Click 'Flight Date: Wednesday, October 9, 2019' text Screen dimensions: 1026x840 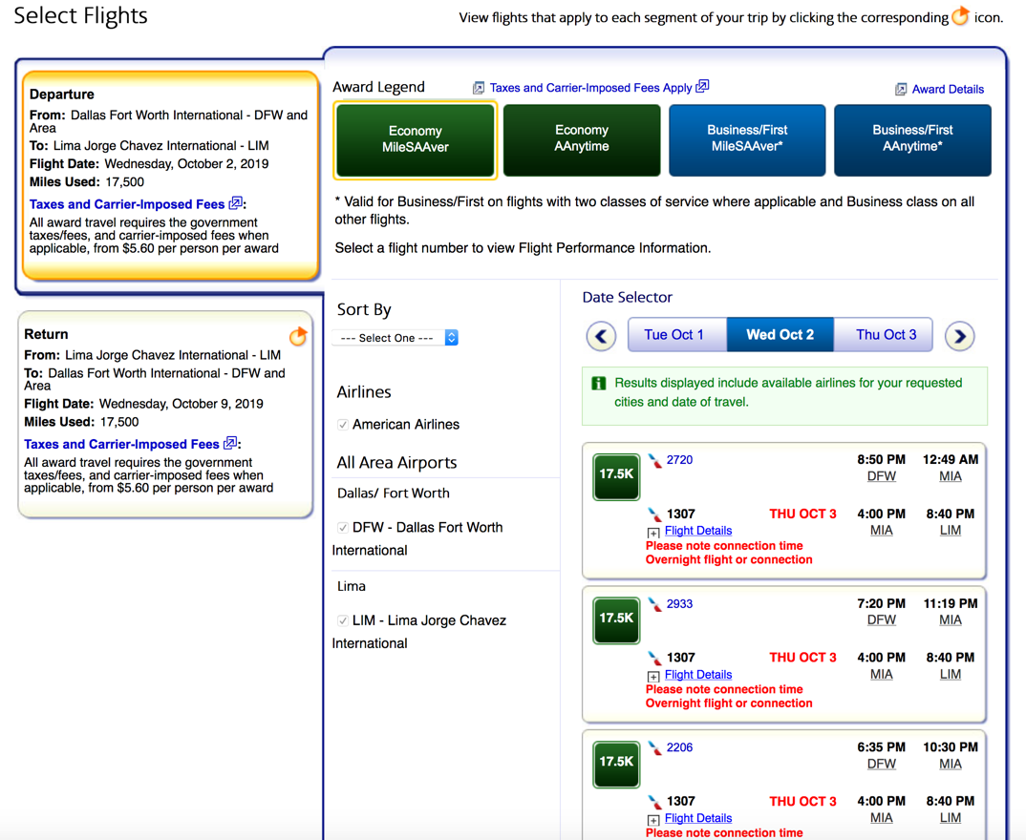[143, 404]
